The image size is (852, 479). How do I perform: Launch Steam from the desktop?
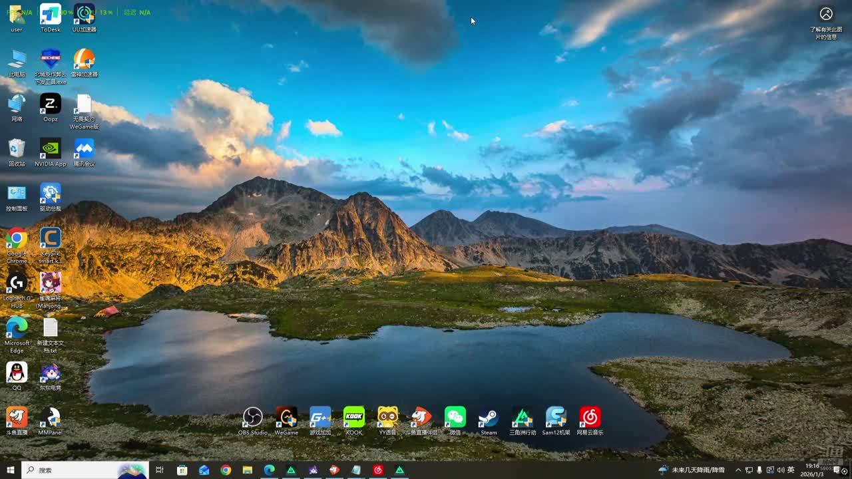coord(489,417)
